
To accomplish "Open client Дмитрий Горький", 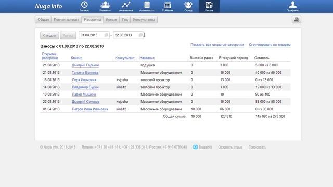I will (x=85, y=65).
